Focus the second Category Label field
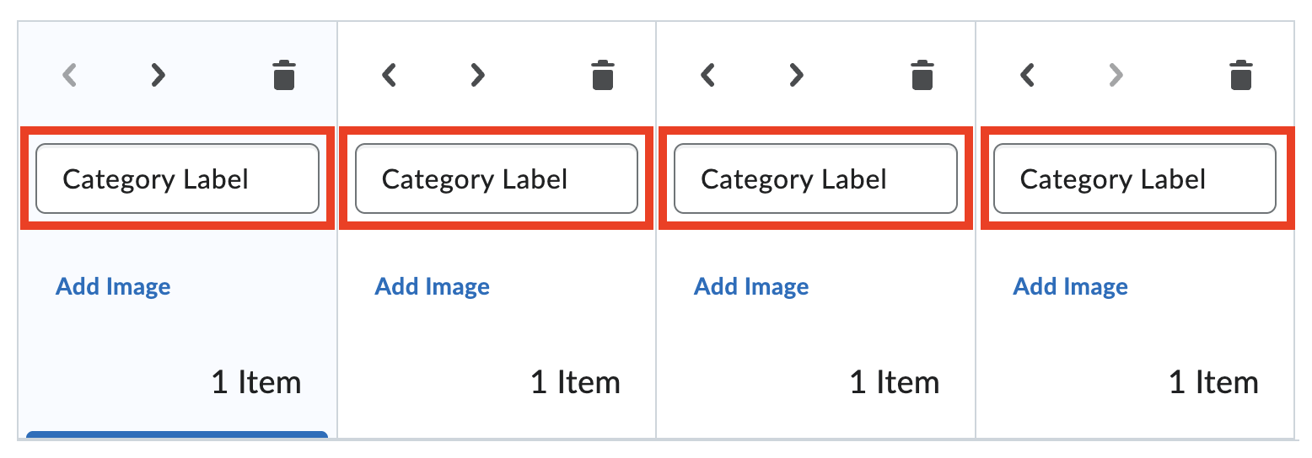 click(x=496, y=178)
